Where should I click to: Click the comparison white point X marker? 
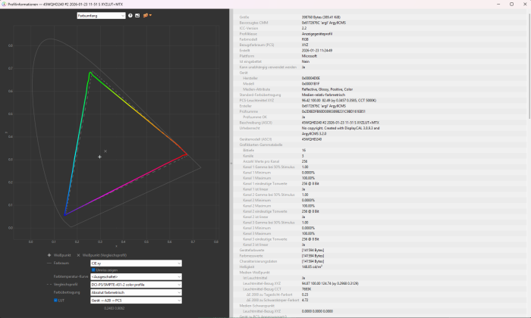105,151
